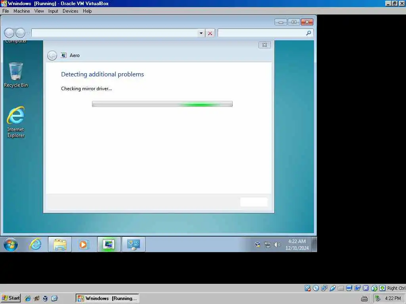Click the network tray icon in guest
This screenshot has width=406, height=304.
coord(268,245)
